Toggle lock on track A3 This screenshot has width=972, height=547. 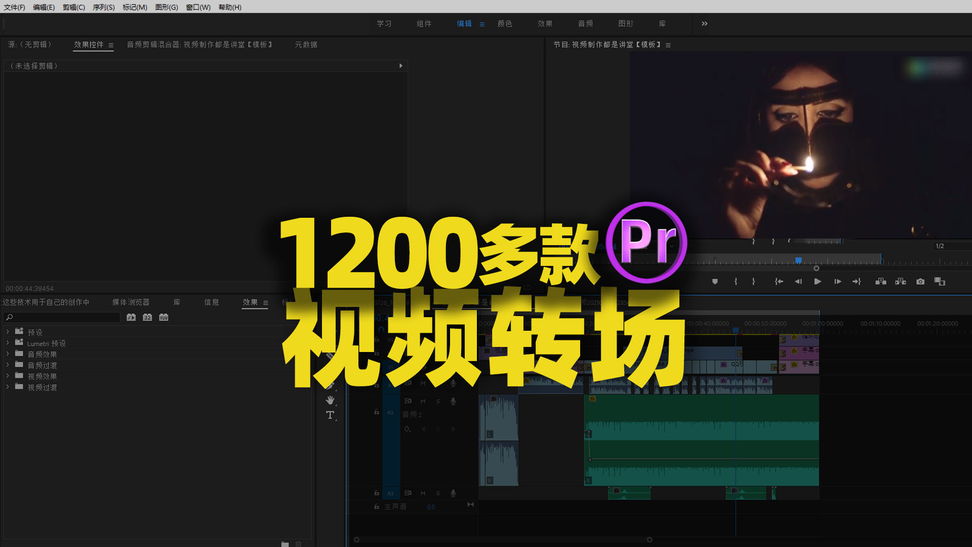pyautogui.click(x=377, y=492)
